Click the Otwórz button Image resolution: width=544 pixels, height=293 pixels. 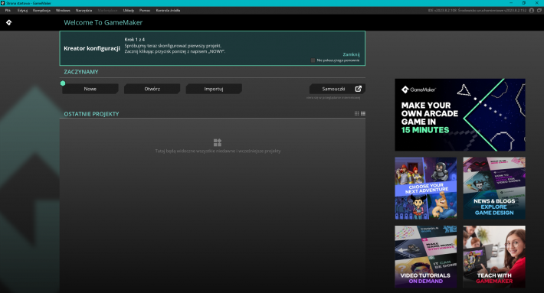click(x=152, y=89)
